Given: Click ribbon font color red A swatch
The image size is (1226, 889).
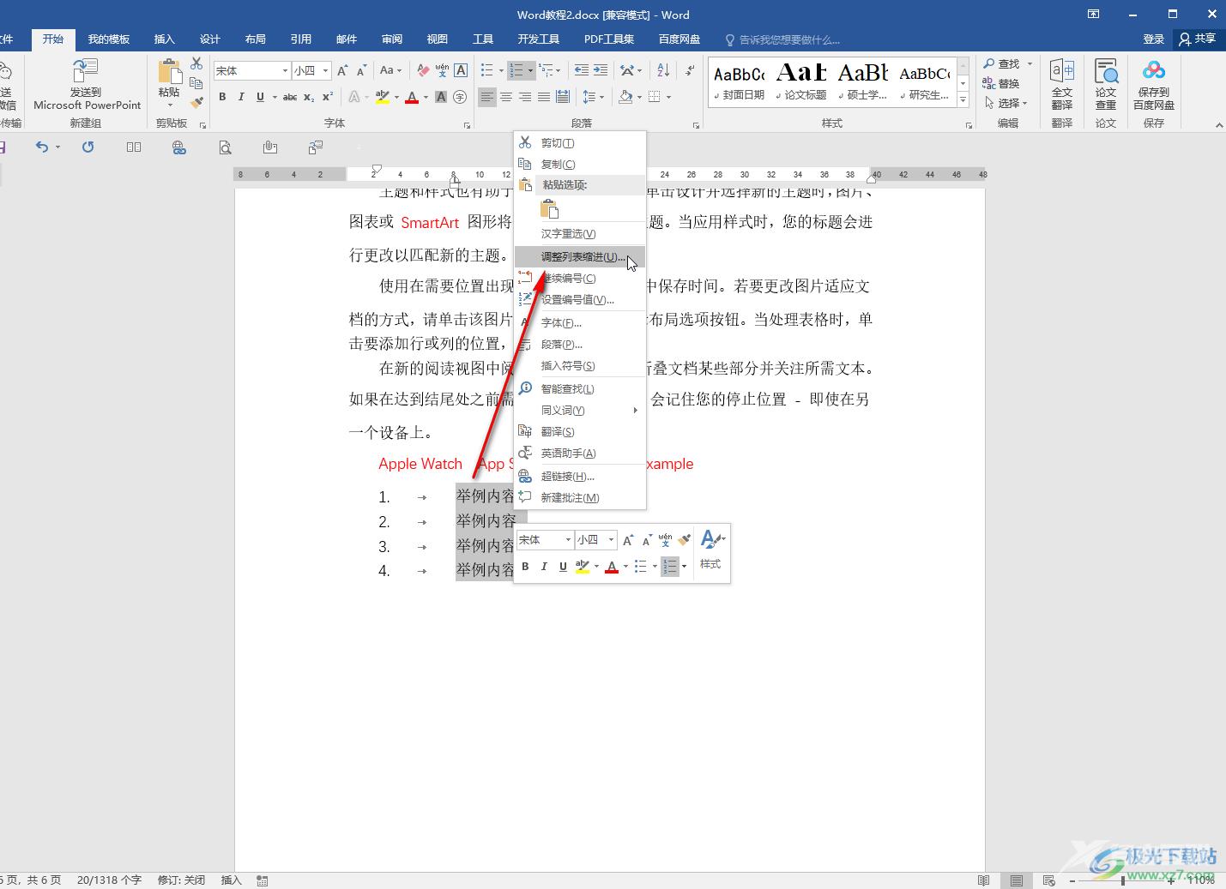Looking at the screenshot, I should click(x=411, y=97).
